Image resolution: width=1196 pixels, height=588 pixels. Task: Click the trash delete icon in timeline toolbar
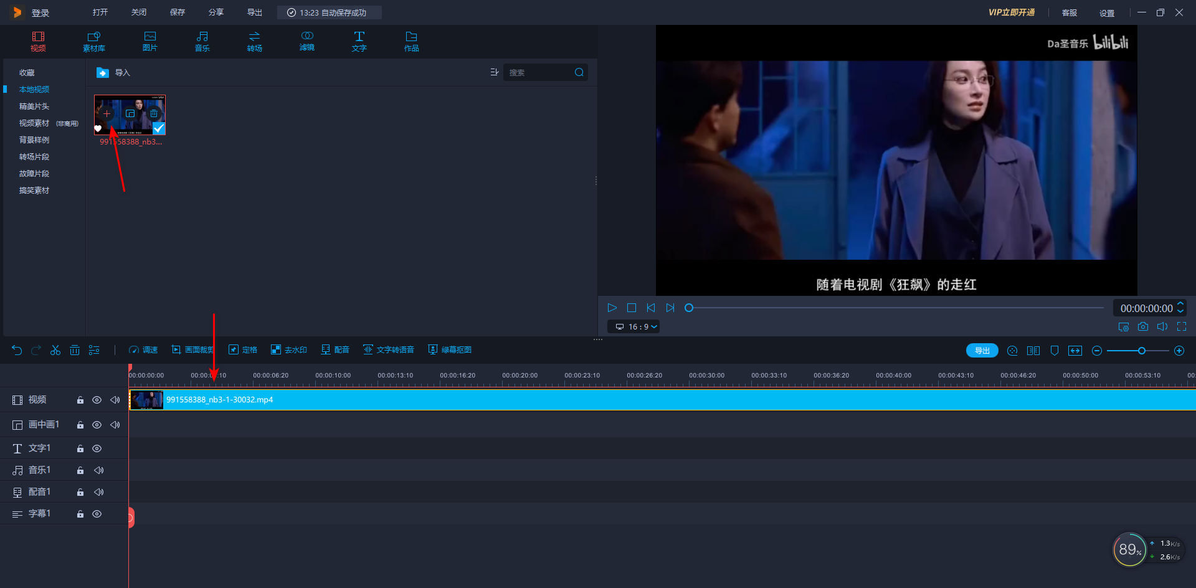click(x=75, y=350)
